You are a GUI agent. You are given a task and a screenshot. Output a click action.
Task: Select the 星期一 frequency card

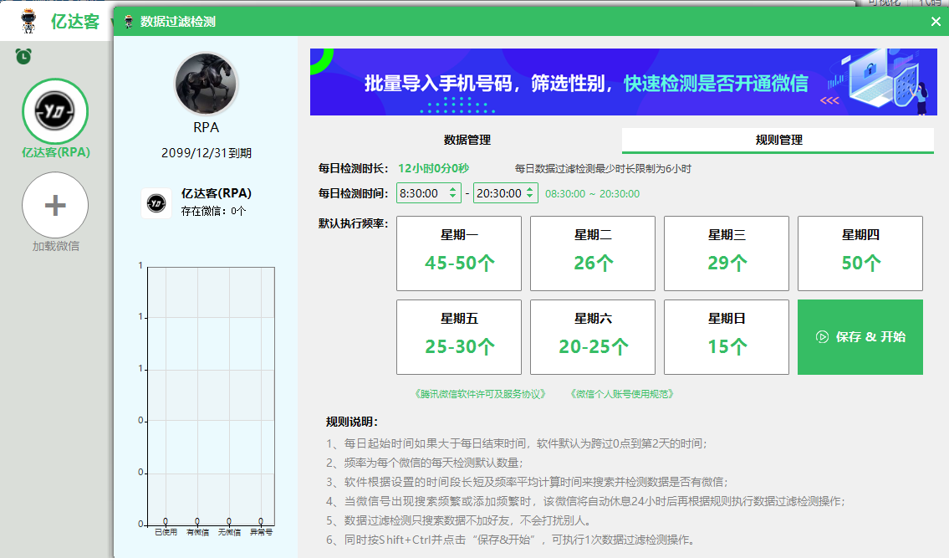[459, 253]
